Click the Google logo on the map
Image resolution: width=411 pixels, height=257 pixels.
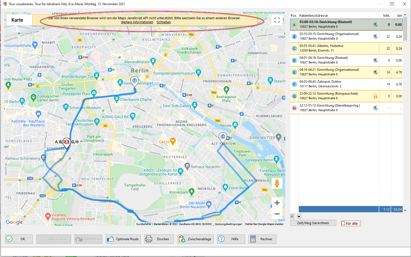pos(14,222)
